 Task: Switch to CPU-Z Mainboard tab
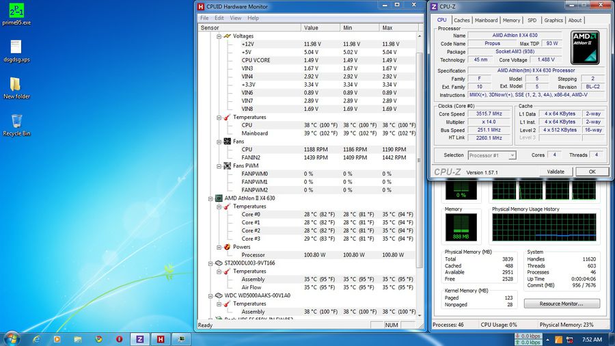[486, 21]
